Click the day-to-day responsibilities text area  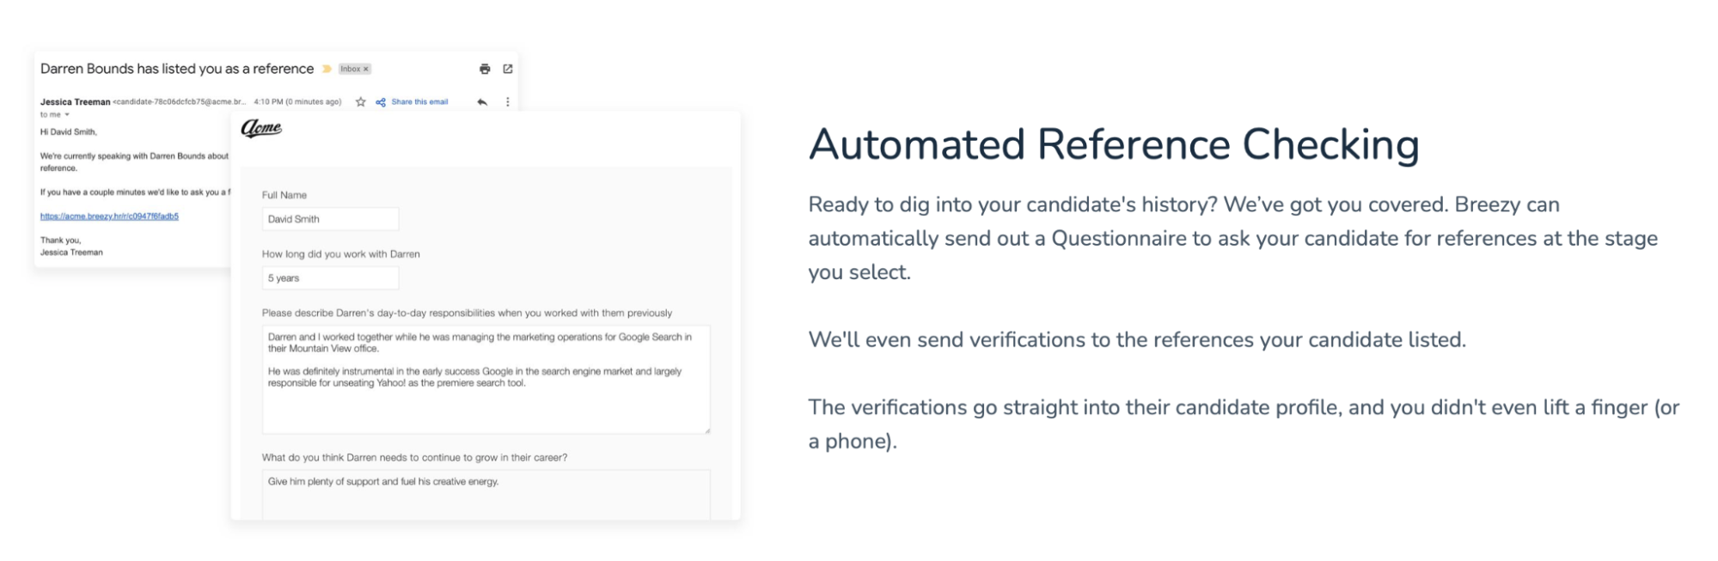point(486,379)
